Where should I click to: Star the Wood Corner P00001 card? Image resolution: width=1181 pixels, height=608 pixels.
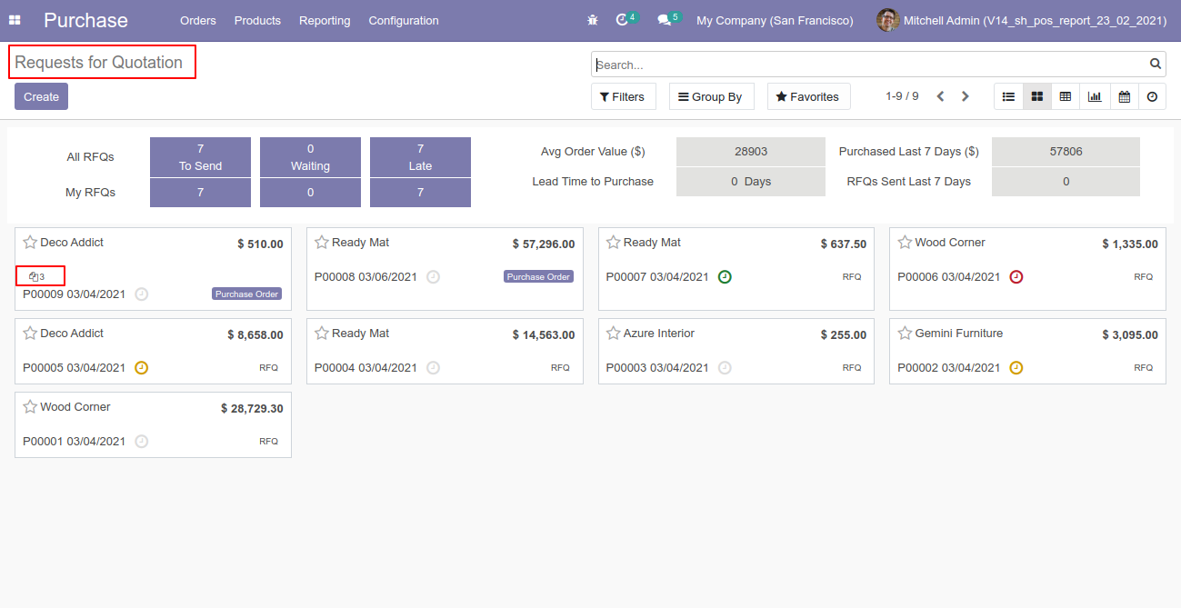coord(30,407)
